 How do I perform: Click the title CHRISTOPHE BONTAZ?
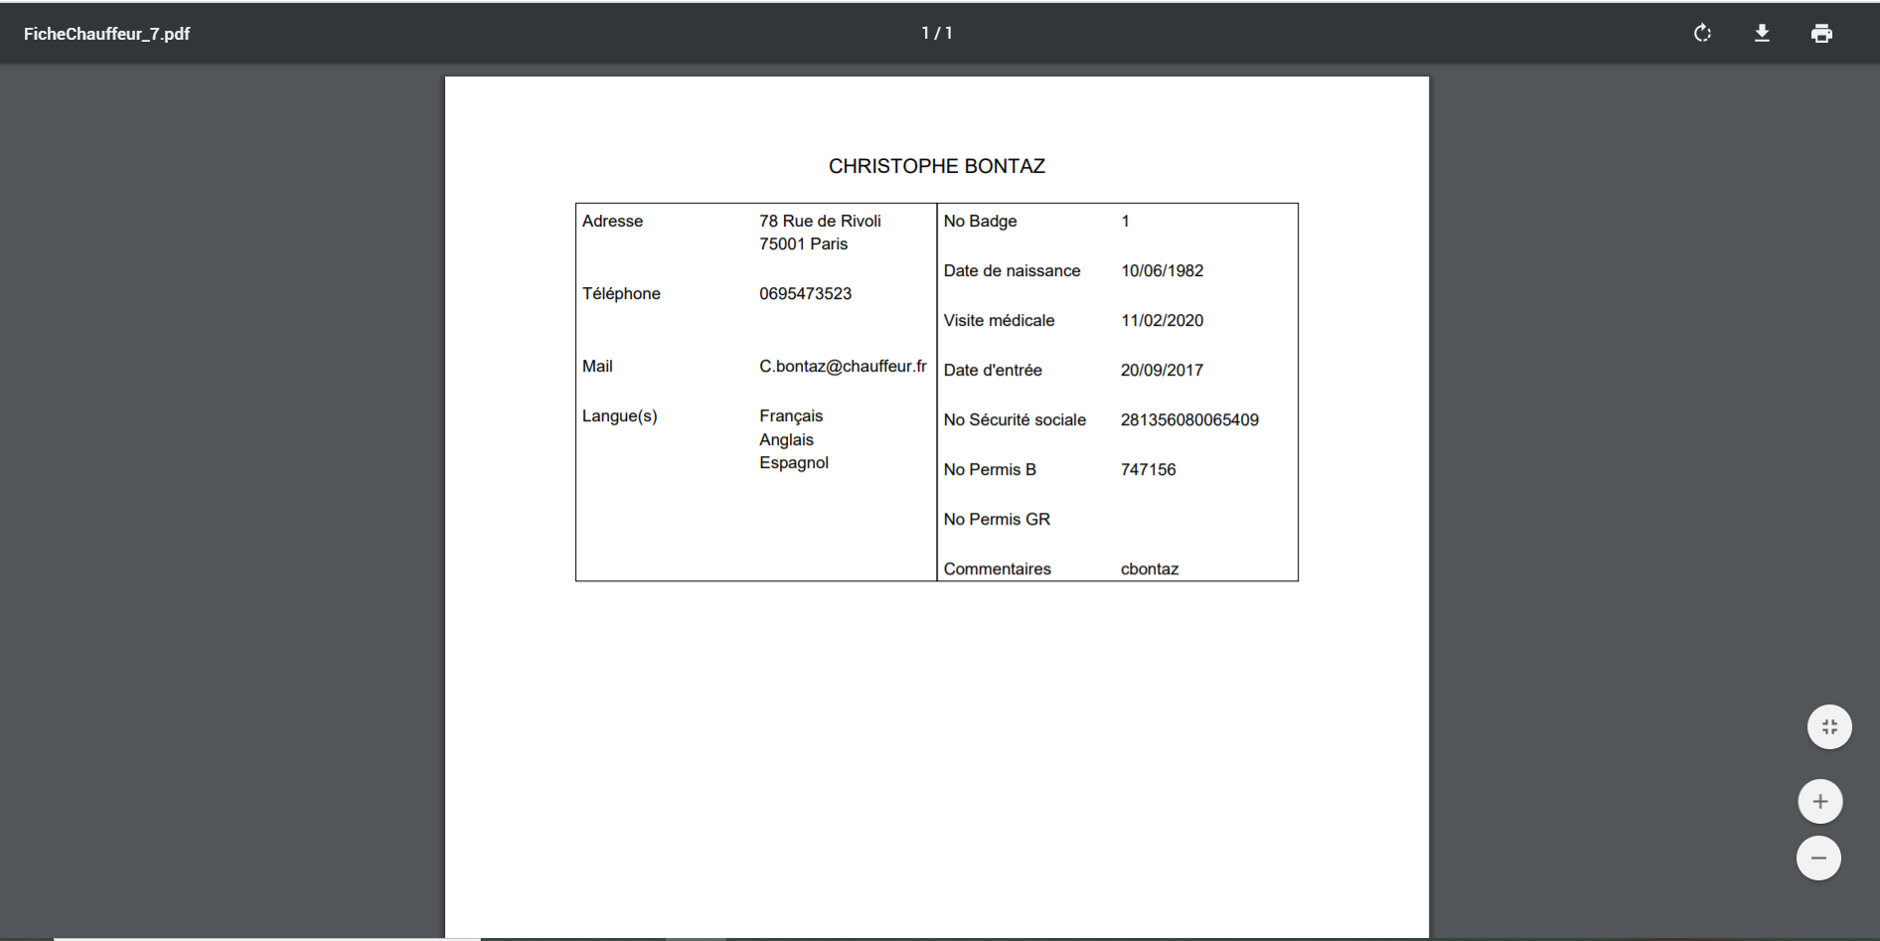[935, 166]
